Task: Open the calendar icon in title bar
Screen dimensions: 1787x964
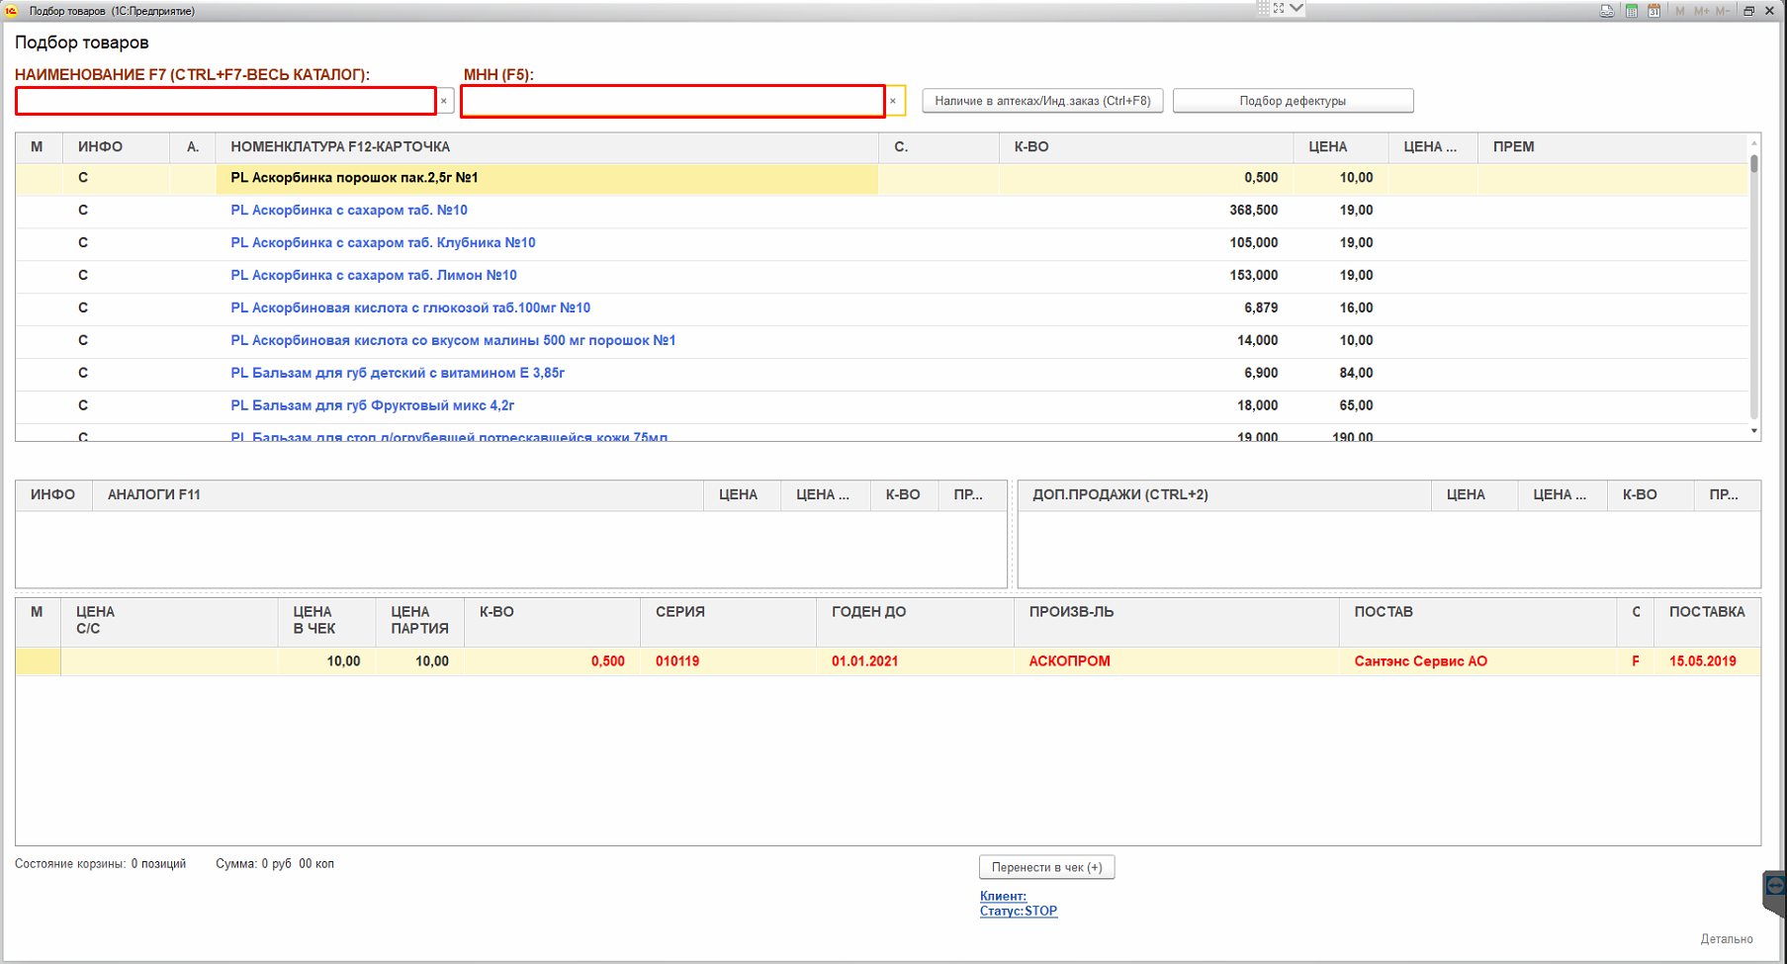Action: [1653, 11]
